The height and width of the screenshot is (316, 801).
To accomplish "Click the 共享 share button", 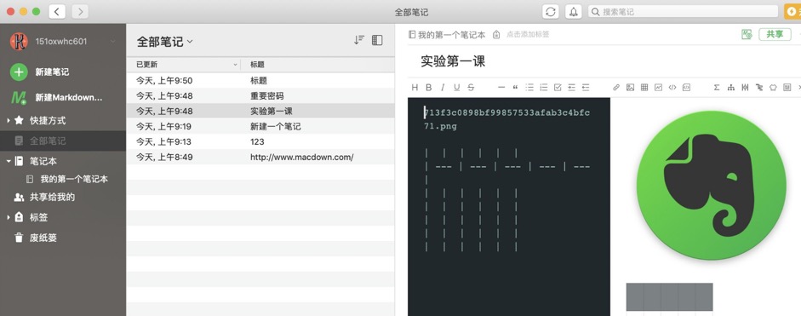I will (x=775, y=34).
